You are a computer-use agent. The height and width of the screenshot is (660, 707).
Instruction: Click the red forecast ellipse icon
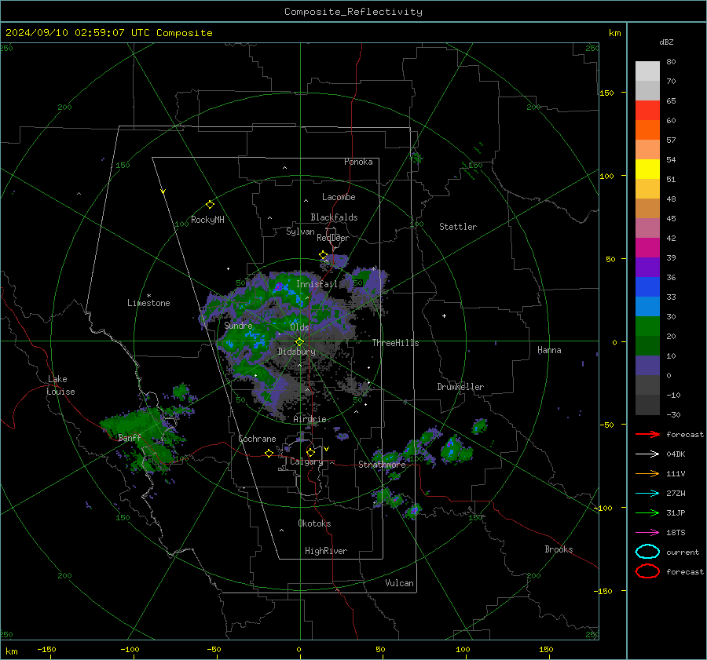pos(647,571)
